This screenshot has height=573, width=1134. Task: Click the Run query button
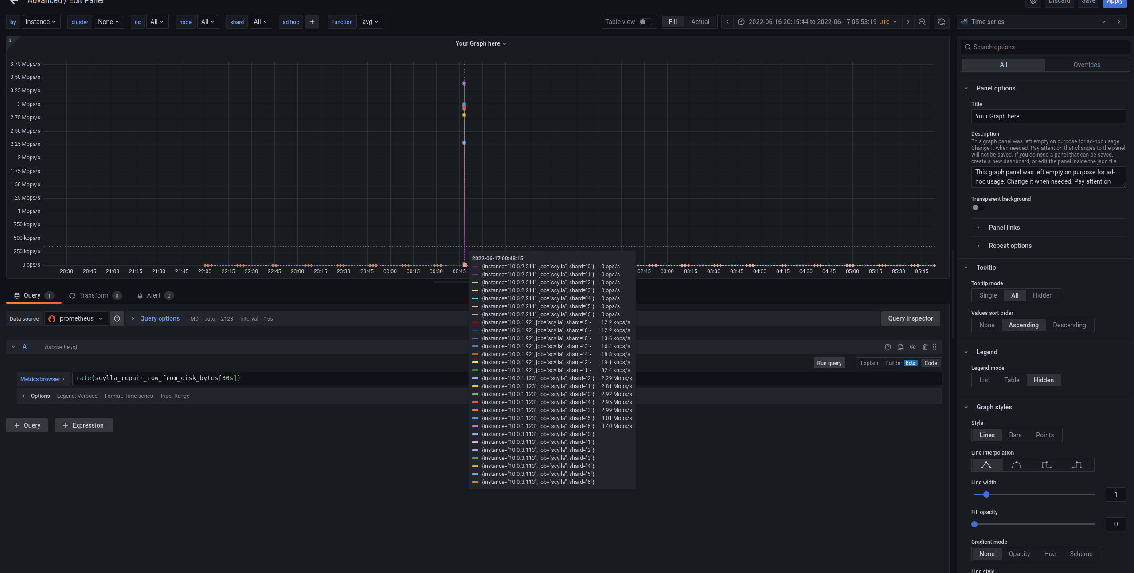point(829,362)
